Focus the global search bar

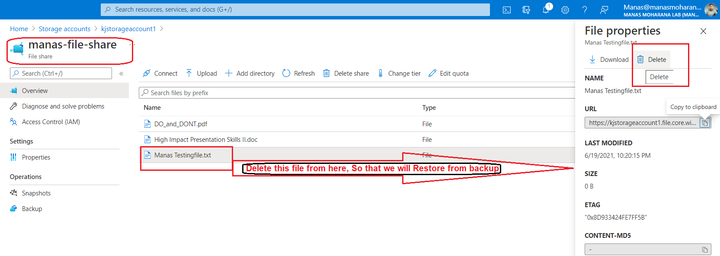(295, 10)
